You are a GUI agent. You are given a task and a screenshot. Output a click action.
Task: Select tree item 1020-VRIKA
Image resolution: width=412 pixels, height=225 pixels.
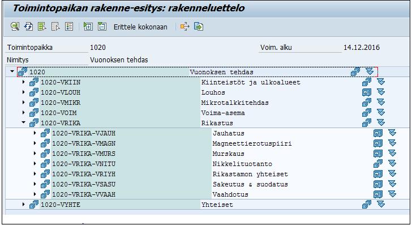coord(61,123)
